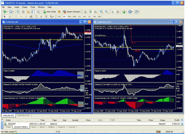185x134 pixels.
Task: Click the terminal scrollbar down arrow
Action: 182,124
